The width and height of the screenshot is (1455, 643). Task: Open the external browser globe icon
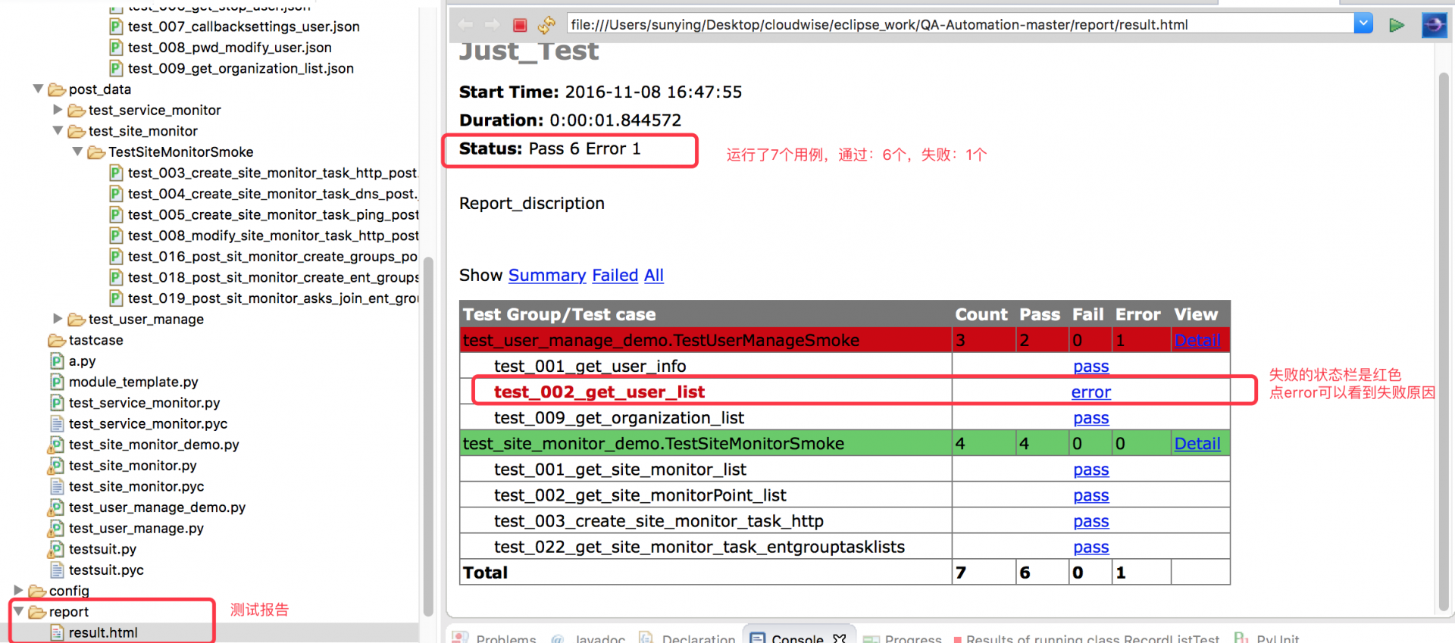coord(1434,25)
